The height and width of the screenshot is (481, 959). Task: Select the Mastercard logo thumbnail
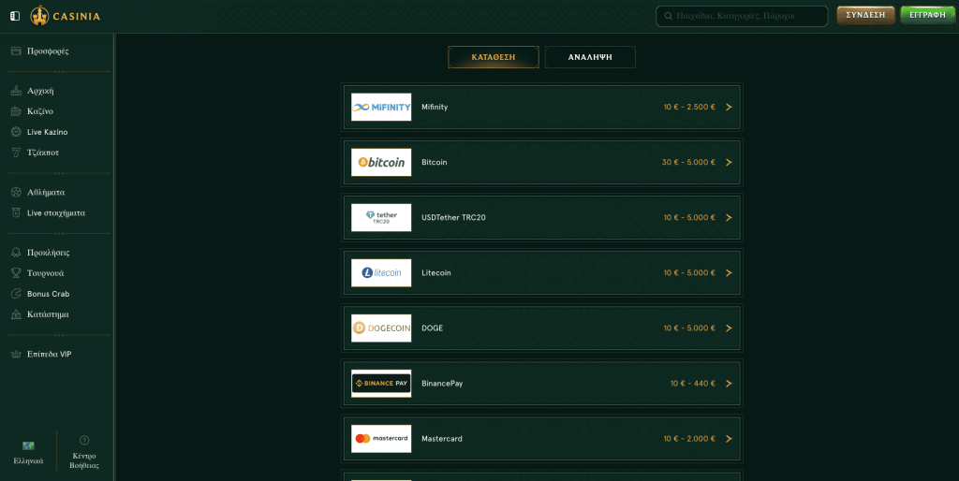(381, 439)
